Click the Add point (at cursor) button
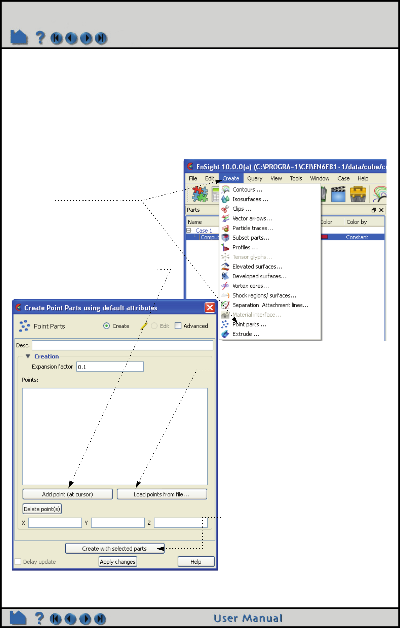 click(x=68, y=494)
